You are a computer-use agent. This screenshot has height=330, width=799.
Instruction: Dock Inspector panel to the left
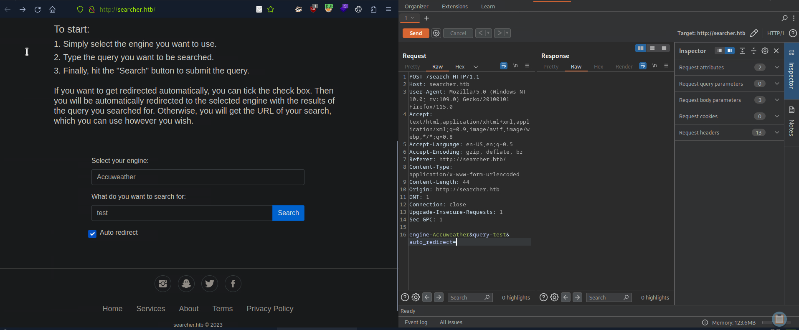719,51
